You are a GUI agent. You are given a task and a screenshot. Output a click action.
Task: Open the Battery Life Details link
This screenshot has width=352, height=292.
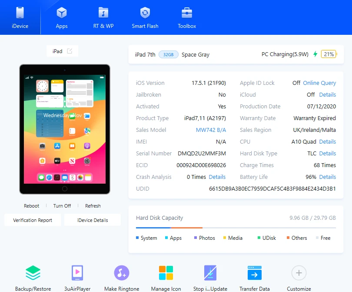pyautogui.click(x=328, y=177)
